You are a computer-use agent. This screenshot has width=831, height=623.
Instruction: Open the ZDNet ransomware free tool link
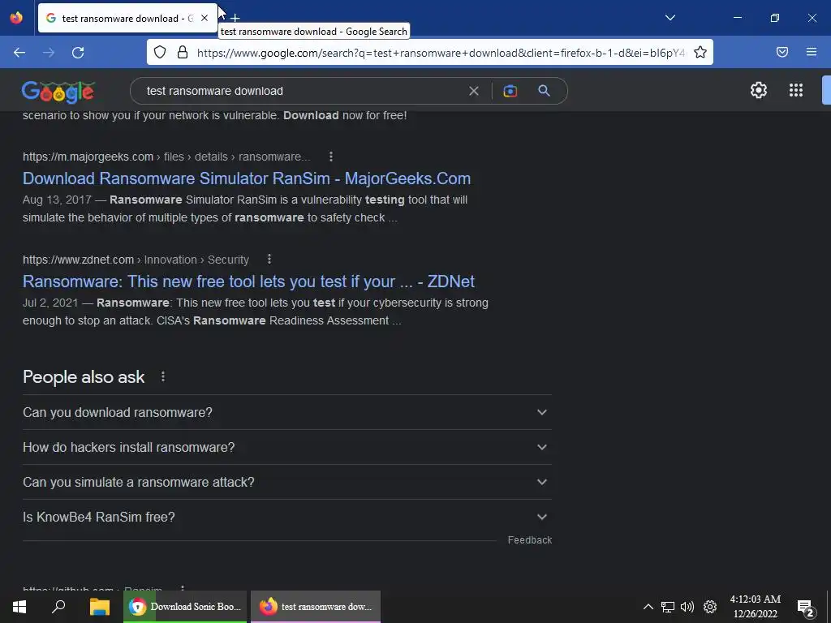coord(248,281)
